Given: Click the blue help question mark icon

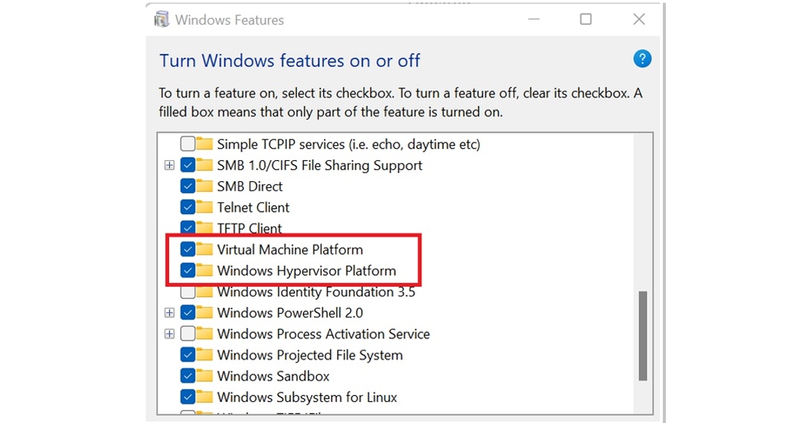Looking at the screenshot, I should pyautogui.click(x=642, y=59).
